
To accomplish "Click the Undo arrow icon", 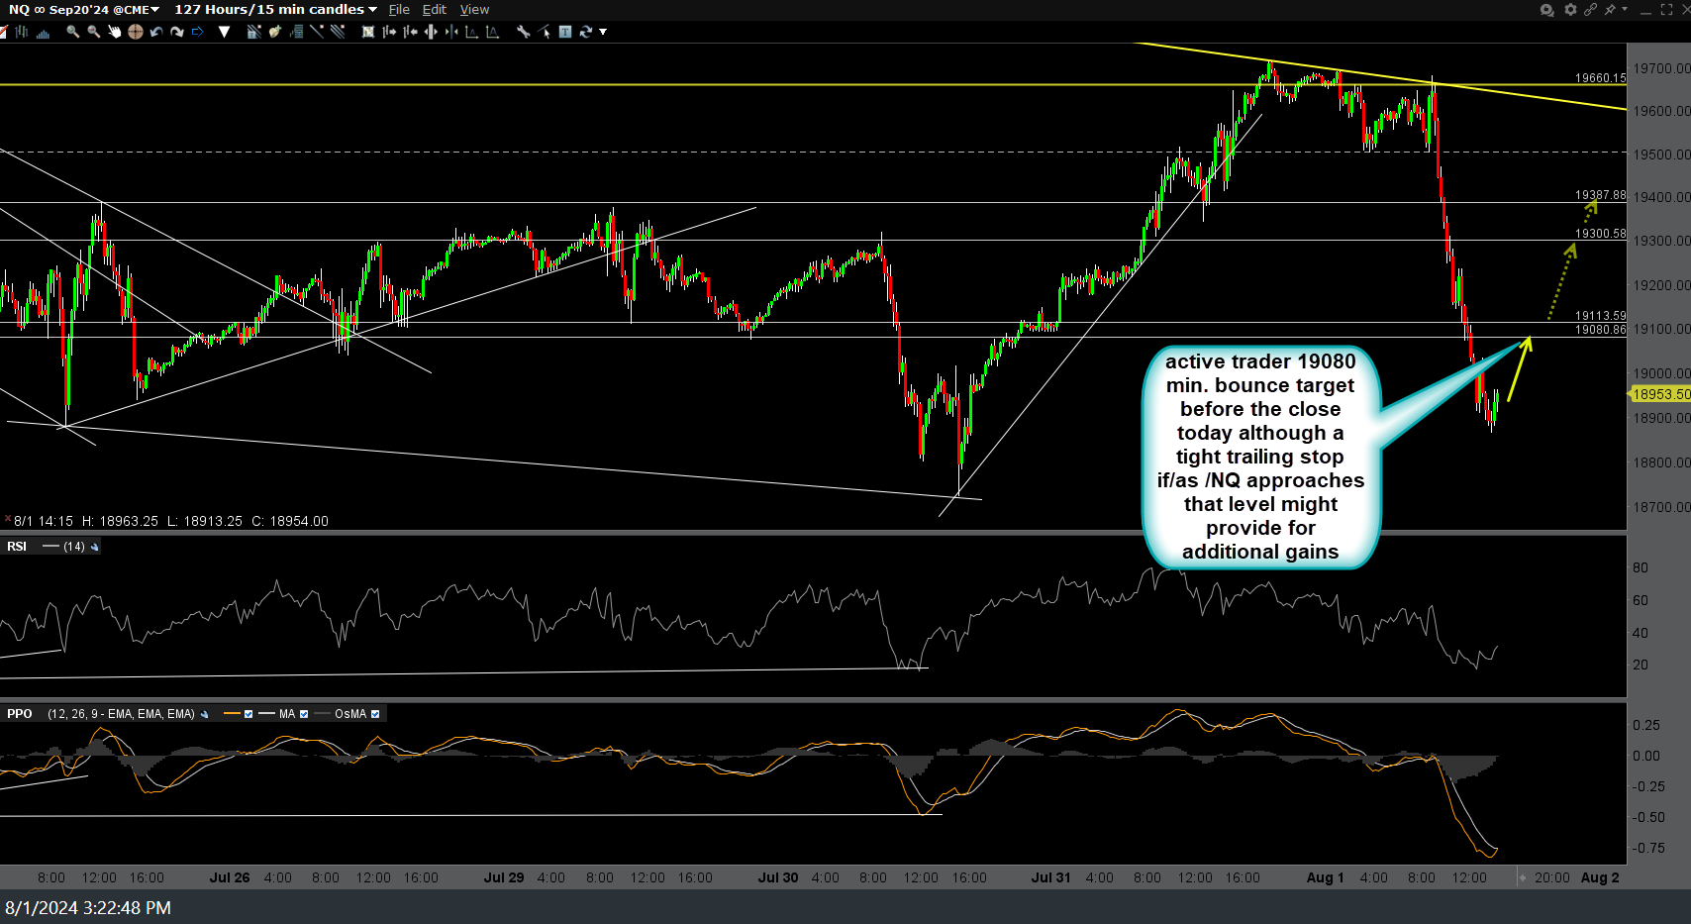I will 154,32.
